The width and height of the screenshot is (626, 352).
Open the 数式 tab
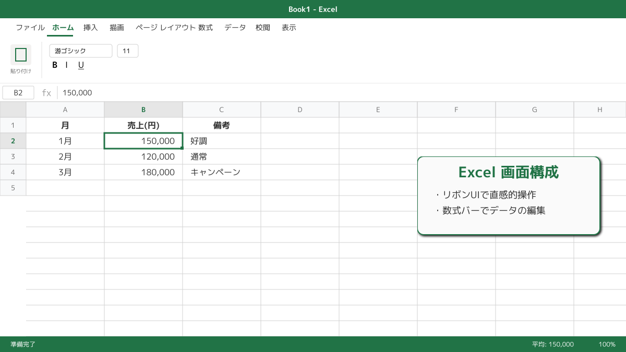206,28
